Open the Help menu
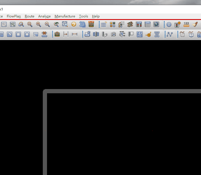 [96, 16]
